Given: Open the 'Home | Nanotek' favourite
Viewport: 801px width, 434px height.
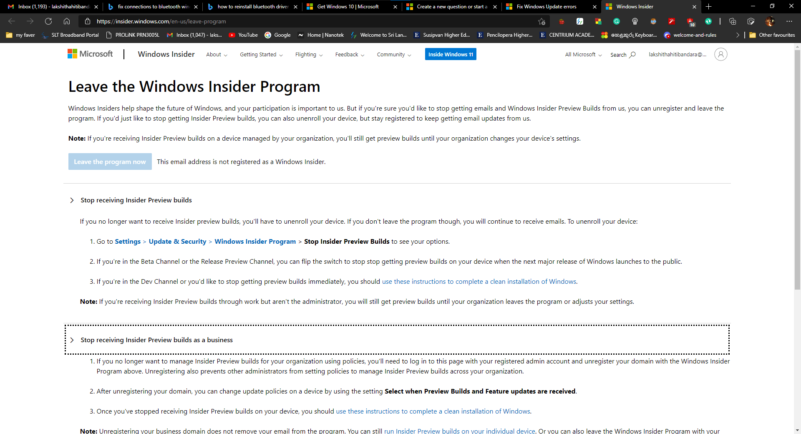Looking at the screenshot, I should pos(321,35).
